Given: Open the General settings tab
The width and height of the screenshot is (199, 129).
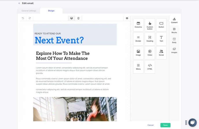Looking at the screenshot, I should click(x=29, y=11).
